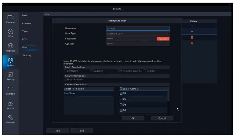Click the Confirm password field
234x136 pixels.
[x=138, y=44]
